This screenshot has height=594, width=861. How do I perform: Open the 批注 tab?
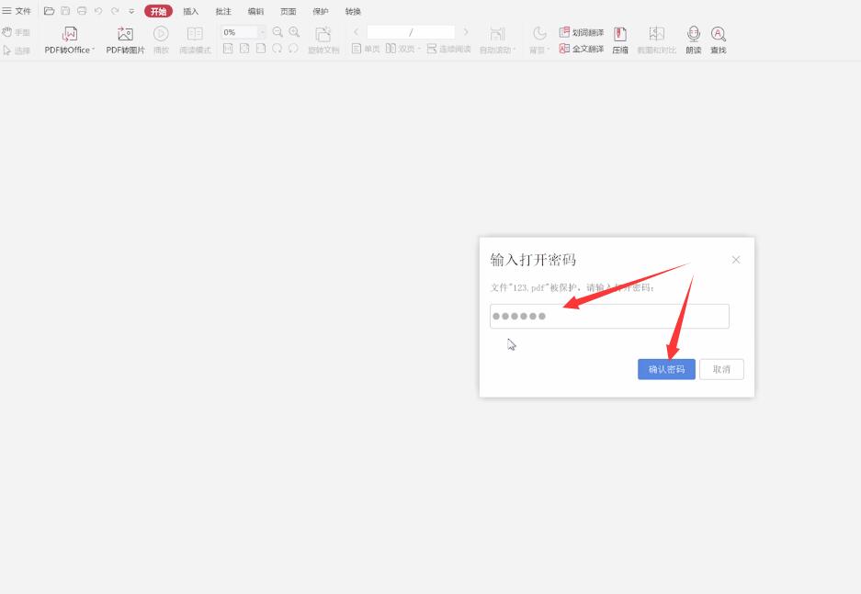(223, 12)
